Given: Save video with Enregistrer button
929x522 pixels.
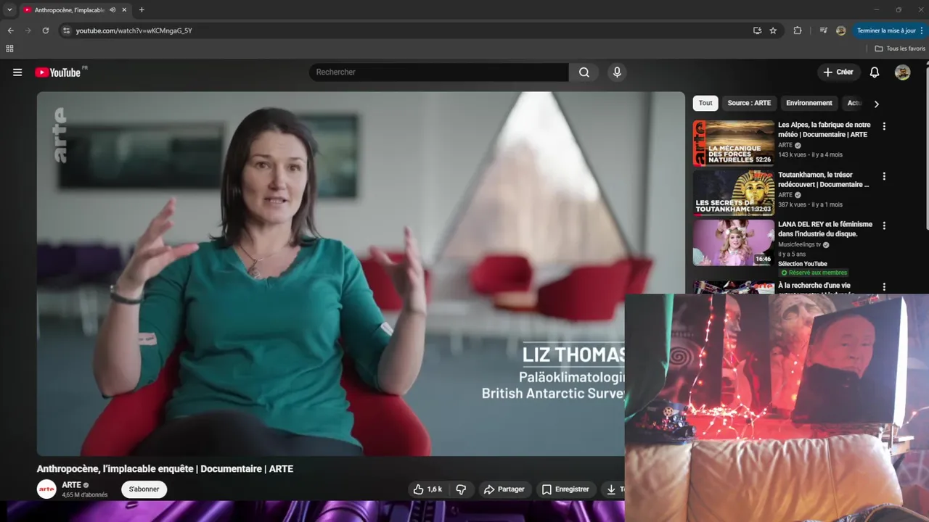Looking at the screenshot, I should click(x=565, y=489).
